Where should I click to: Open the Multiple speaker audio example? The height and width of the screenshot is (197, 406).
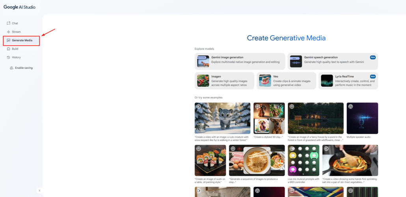(x=362, y=118)
